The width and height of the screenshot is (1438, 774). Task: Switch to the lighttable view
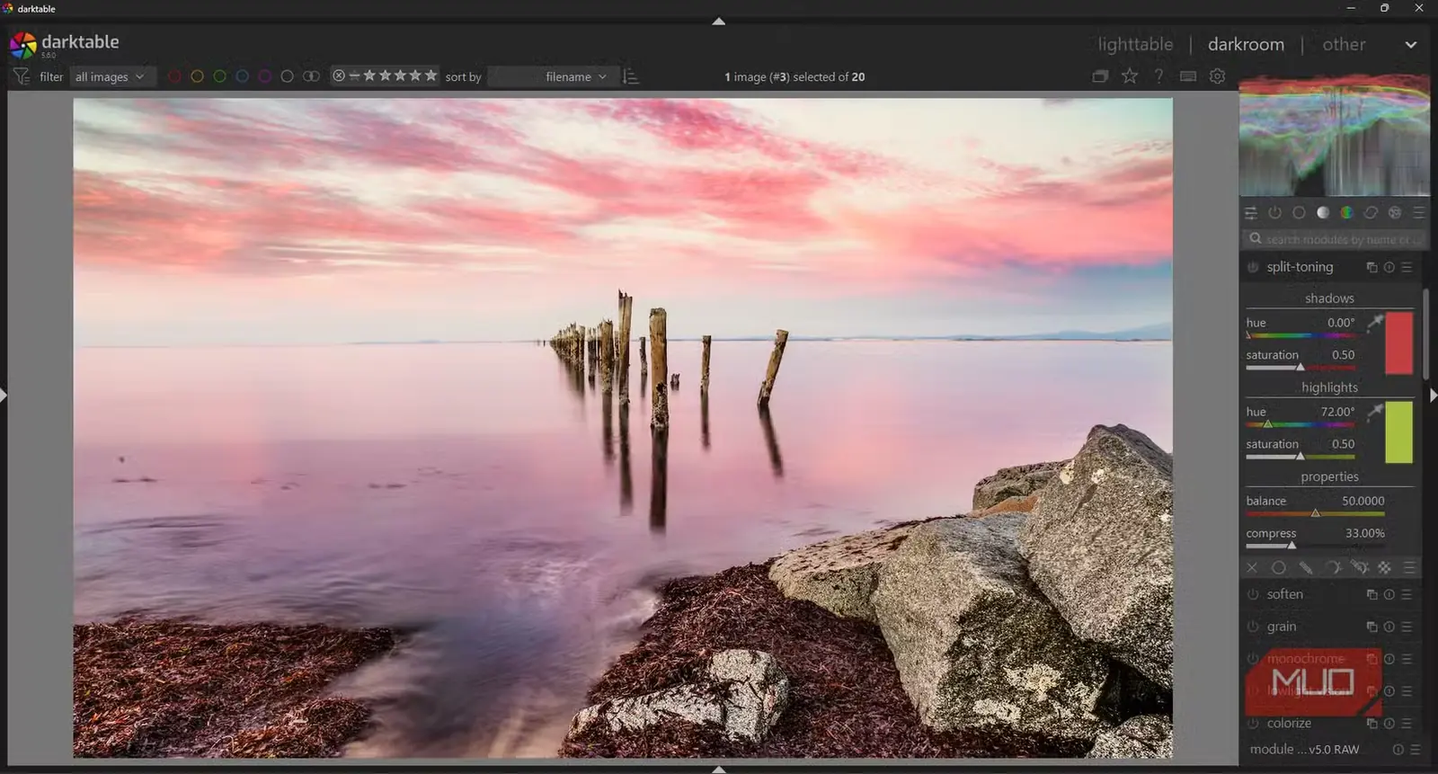[1135, 44]
